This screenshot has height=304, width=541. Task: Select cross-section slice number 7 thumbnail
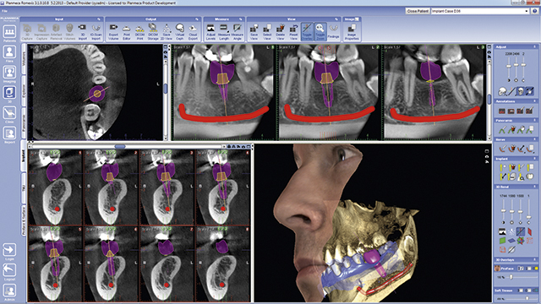coord(167,263)
